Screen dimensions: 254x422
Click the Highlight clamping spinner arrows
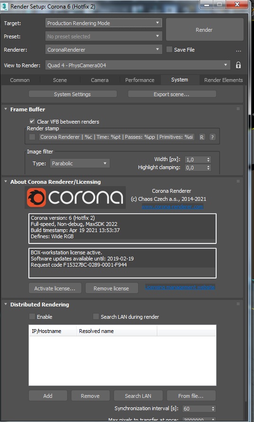click(208, 168)
